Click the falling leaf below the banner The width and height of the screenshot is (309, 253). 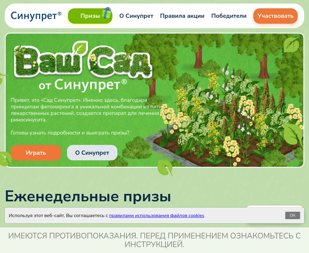165,168
